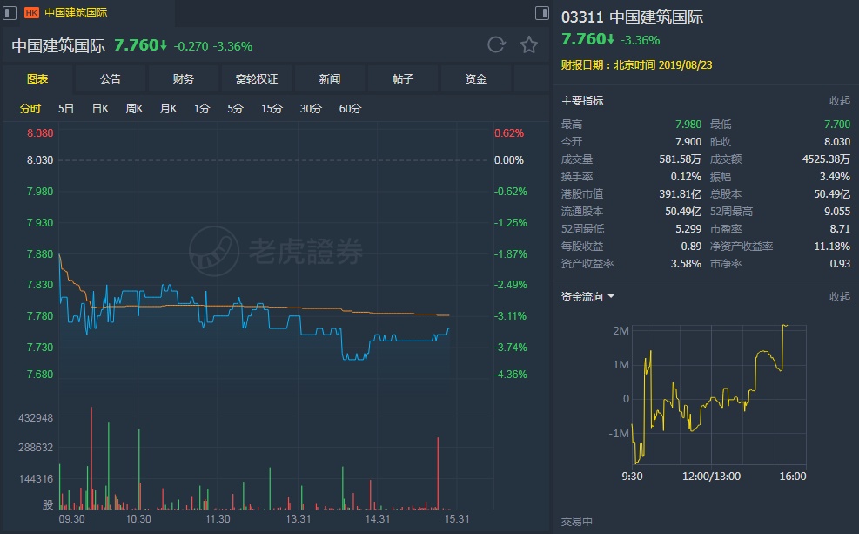Viewport: 859px width, 534px height.
Task: Click the tallest red volume bar near opening
Action: click(x=91, y=458)
